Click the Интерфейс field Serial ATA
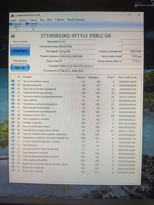The width and height of the screenshot is (154, 205). tap(77, 51)
